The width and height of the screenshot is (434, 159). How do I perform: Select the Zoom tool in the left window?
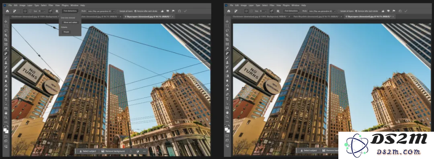[6, 117]
